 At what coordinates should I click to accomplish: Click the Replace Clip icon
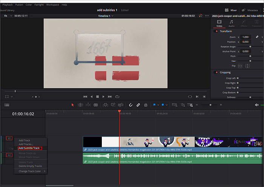(x=121, y=105)
